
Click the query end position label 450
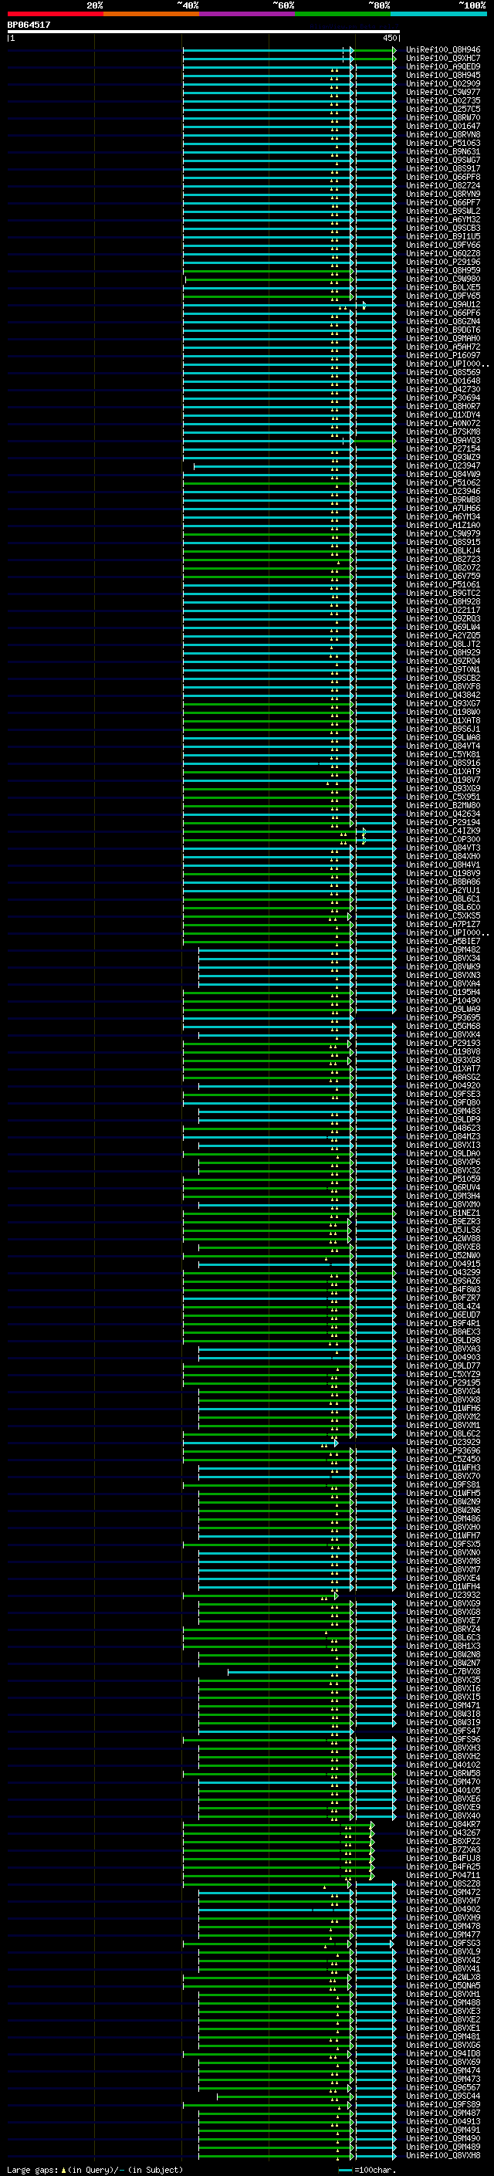point(389,38)
